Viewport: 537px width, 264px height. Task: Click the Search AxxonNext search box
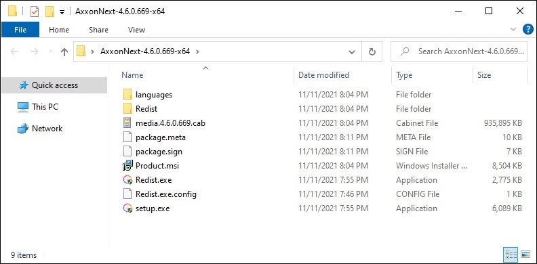click(x=459, y=51)
